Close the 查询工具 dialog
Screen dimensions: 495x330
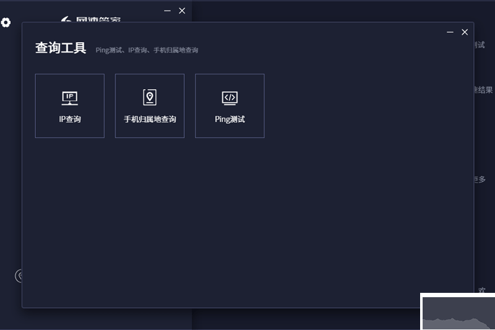[x=465, y=32]
